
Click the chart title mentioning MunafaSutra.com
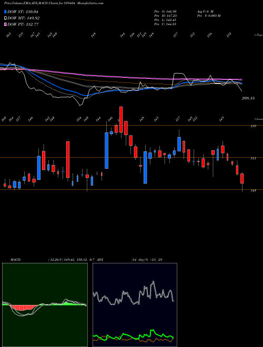[53, 3]
